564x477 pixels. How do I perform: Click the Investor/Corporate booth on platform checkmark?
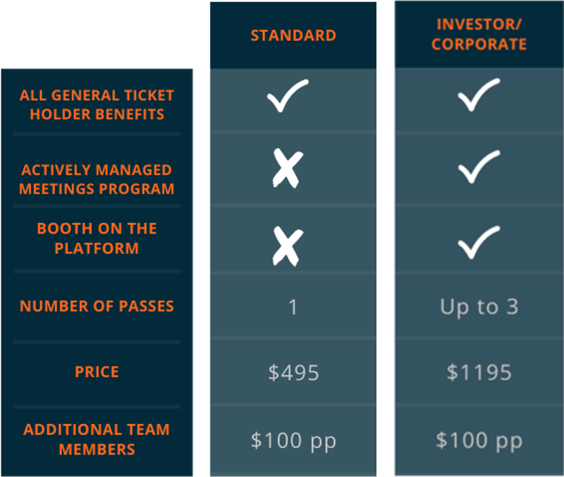coord(479,243)
